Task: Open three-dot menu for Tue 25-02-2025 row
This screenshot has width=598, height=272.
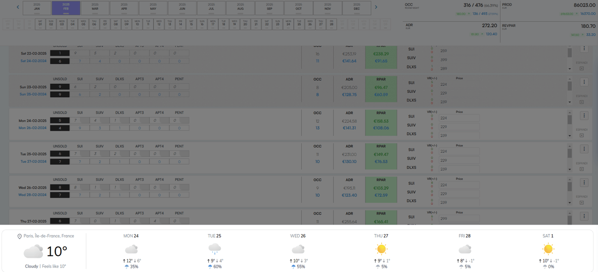Action: pyautogui.click(x=584, y=149)
